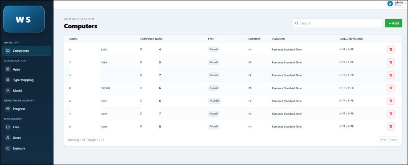Go to the Next page
The height and width of the screenshot is (165, 408).
pos(393,140)
